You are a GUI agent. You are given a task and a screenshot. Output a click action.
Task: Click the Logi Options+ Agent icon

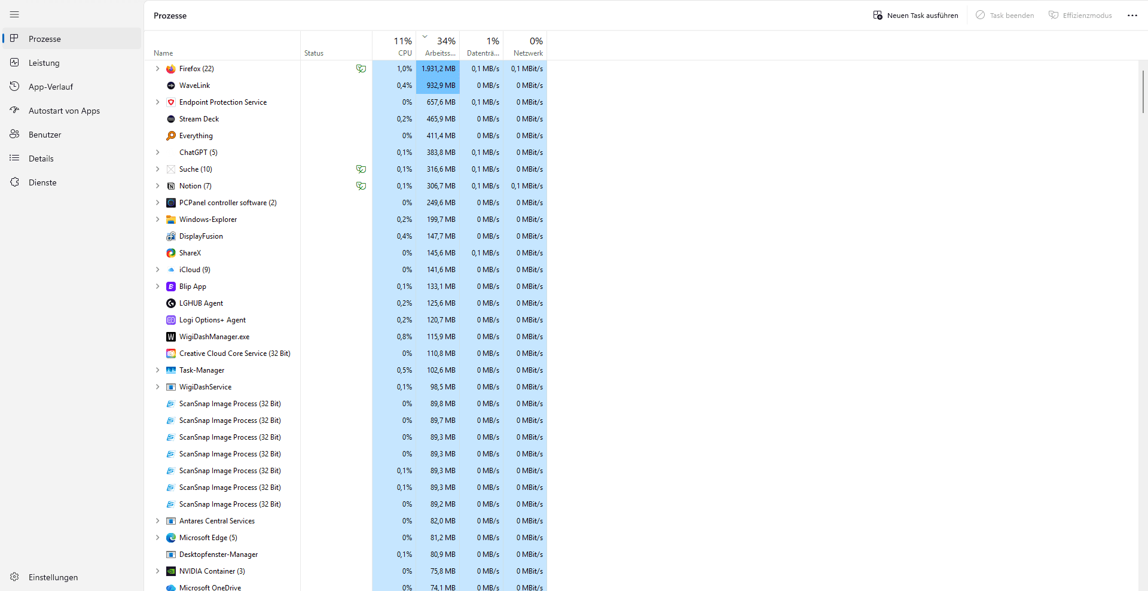(x=171, y=320)
